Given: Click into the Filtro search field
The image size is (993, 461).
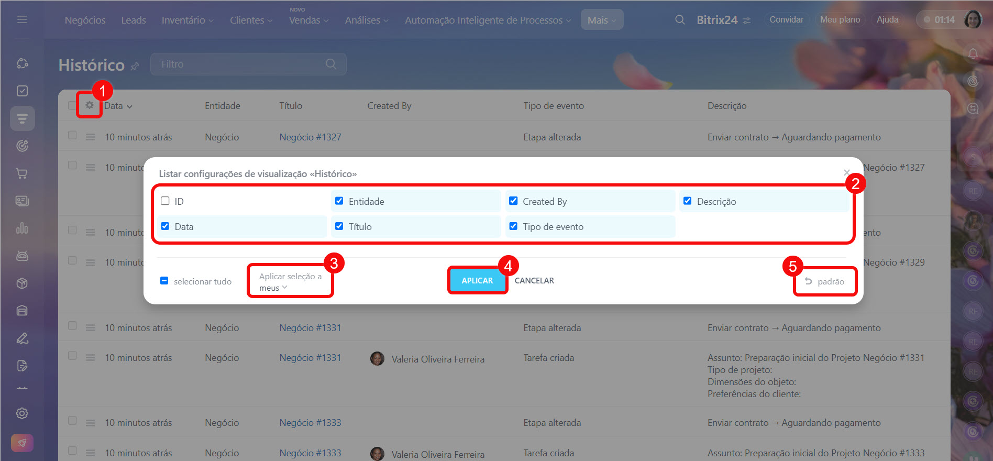Looking at the screenshot, I should click(241, 64).
